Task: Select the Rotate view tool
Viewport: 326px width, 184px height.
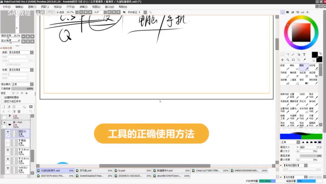Action: tap(293, 60)
